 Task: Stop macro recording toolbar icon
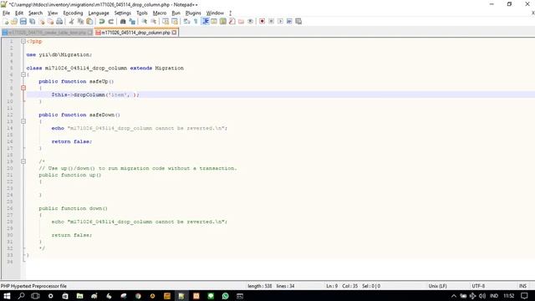[x=271, y=22]
